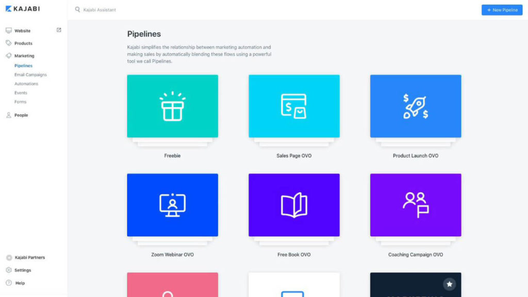Open website in new tab icon

click(59, 30)
